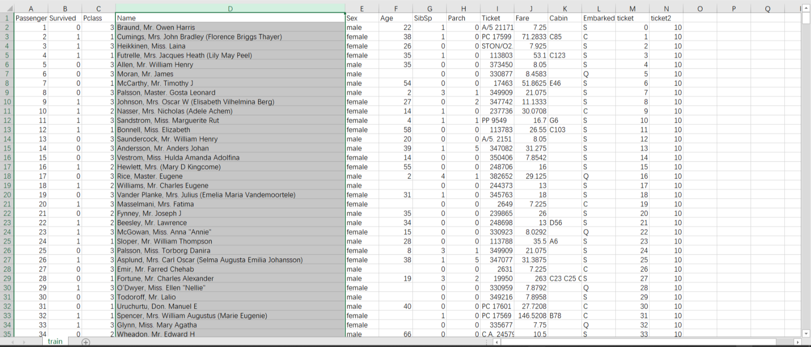Select row 18 header
The image size is (811, 347).
click(x=7, y=176)
